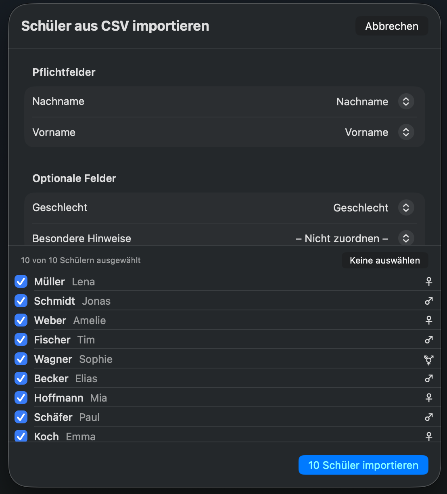Screen dimensions: 447x494
Task: Click the female icon next to Hoffmann Mia
Action: (428, 398)
